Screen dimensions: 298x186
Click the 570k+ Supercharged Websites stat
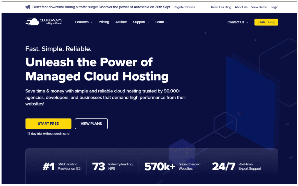coord(172,166)
